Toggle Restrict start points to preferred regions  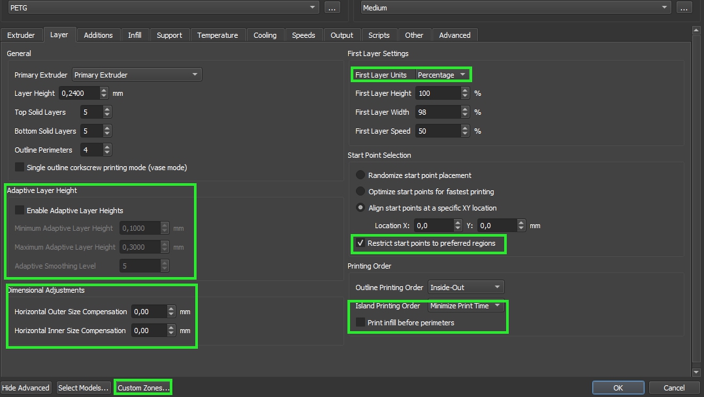click(360, 243)
